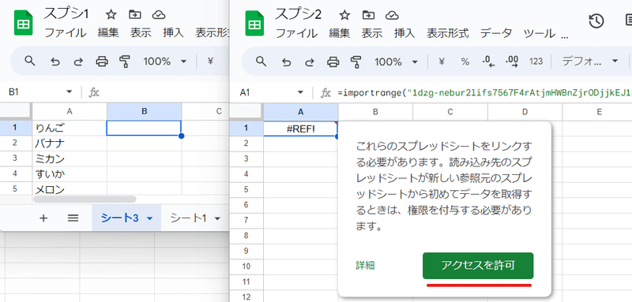Image resolution: width=632 pixels, height=302 pixels.
Task: Select cell containing メロン
Action: click(70, 189)
